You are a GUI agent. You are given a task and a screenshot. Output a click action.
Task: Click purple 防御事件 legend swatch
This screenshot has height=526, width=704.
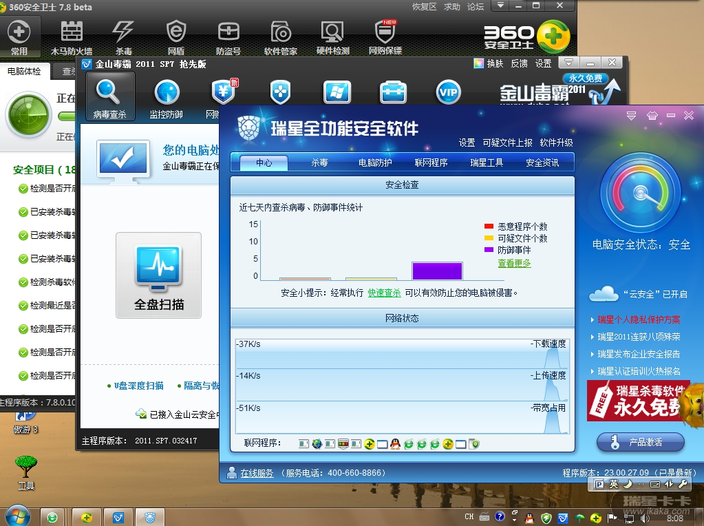click(489, 249)
